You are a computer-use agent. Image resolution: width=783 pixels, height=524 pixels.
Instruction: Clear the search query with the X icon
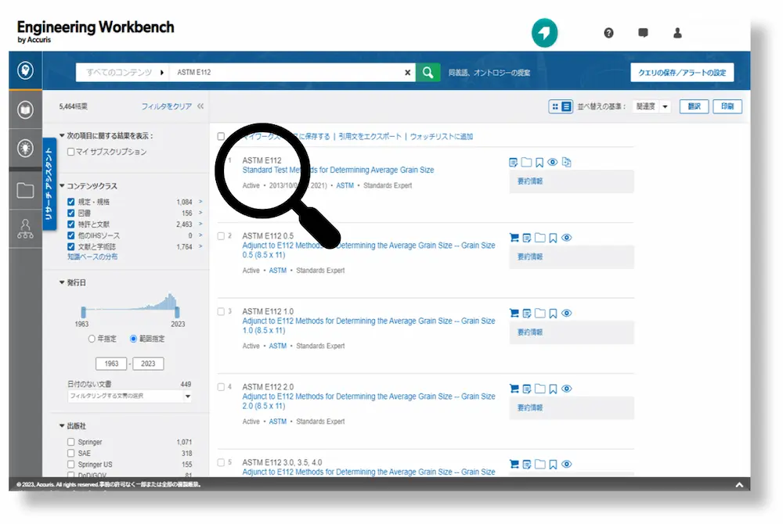[x=407, y=72]
